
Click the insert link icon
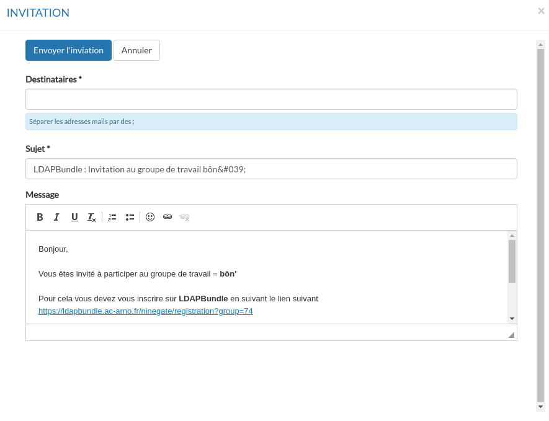tap(167, 217)
